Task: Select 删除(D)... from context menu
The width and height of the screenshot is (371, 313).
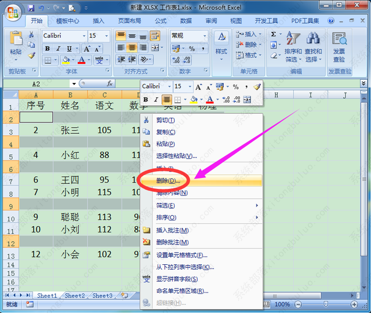Action: pos(168,180)
